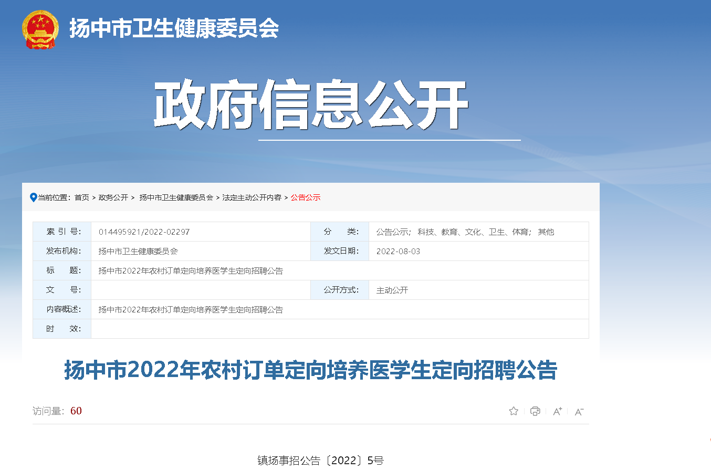Click the 标题 label cell
This screenshot has height=470, width=711.
[x=62, y=270]
